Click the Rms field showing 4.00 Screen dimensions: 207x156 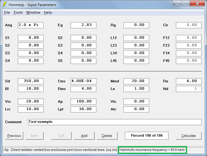(x=83, y=89)
